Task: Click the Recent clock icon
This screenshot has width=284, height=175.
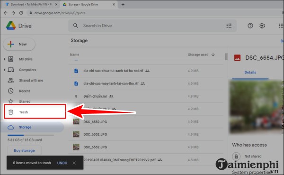Action: pos(11,91)
